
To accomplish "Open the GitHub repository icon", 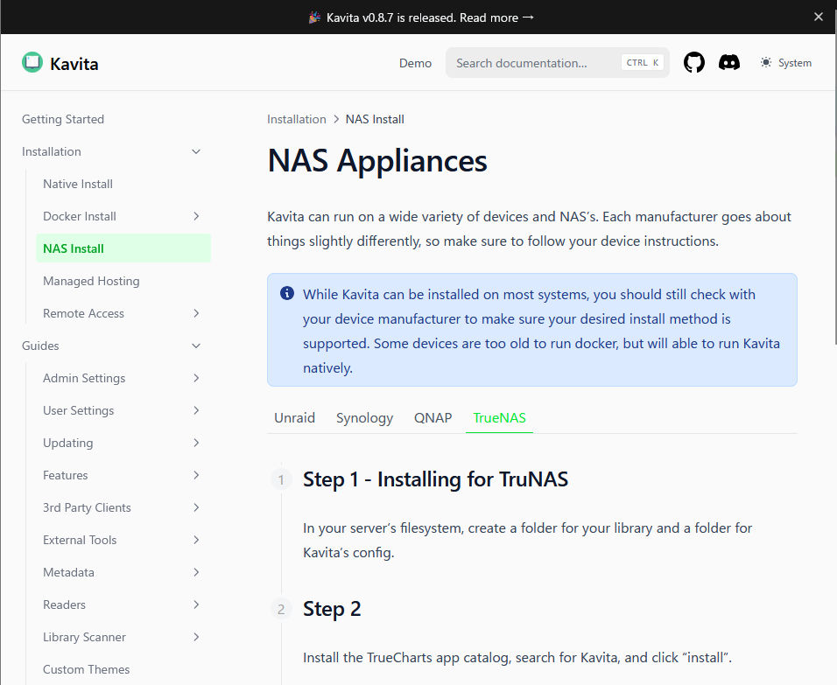I will tap(694, 63).
